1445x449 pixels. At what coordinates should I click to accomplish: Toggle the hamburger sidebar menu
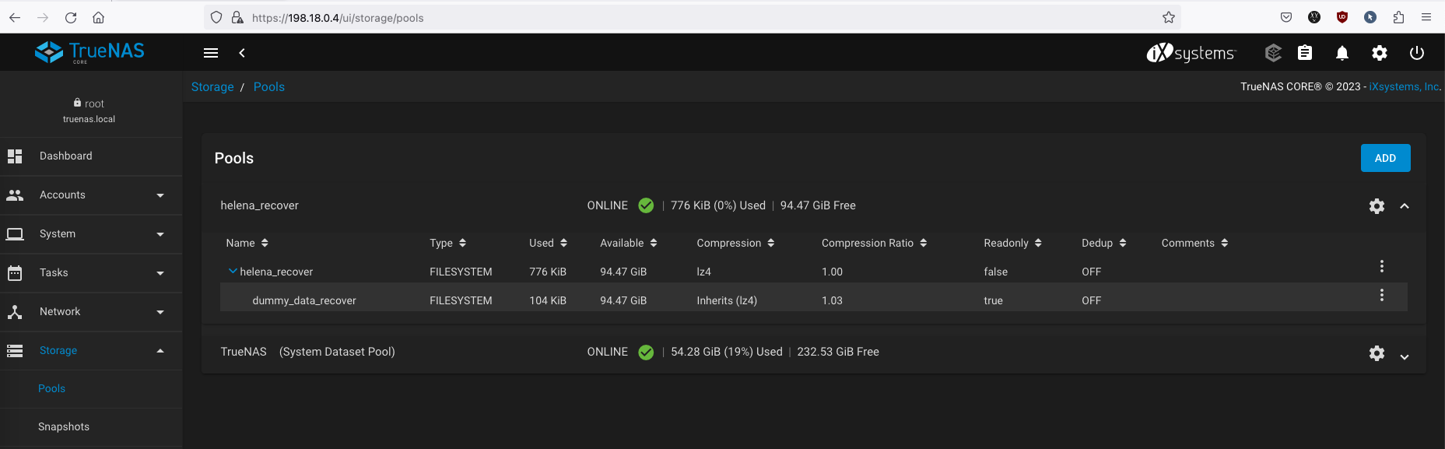click(x=211, y=53)
